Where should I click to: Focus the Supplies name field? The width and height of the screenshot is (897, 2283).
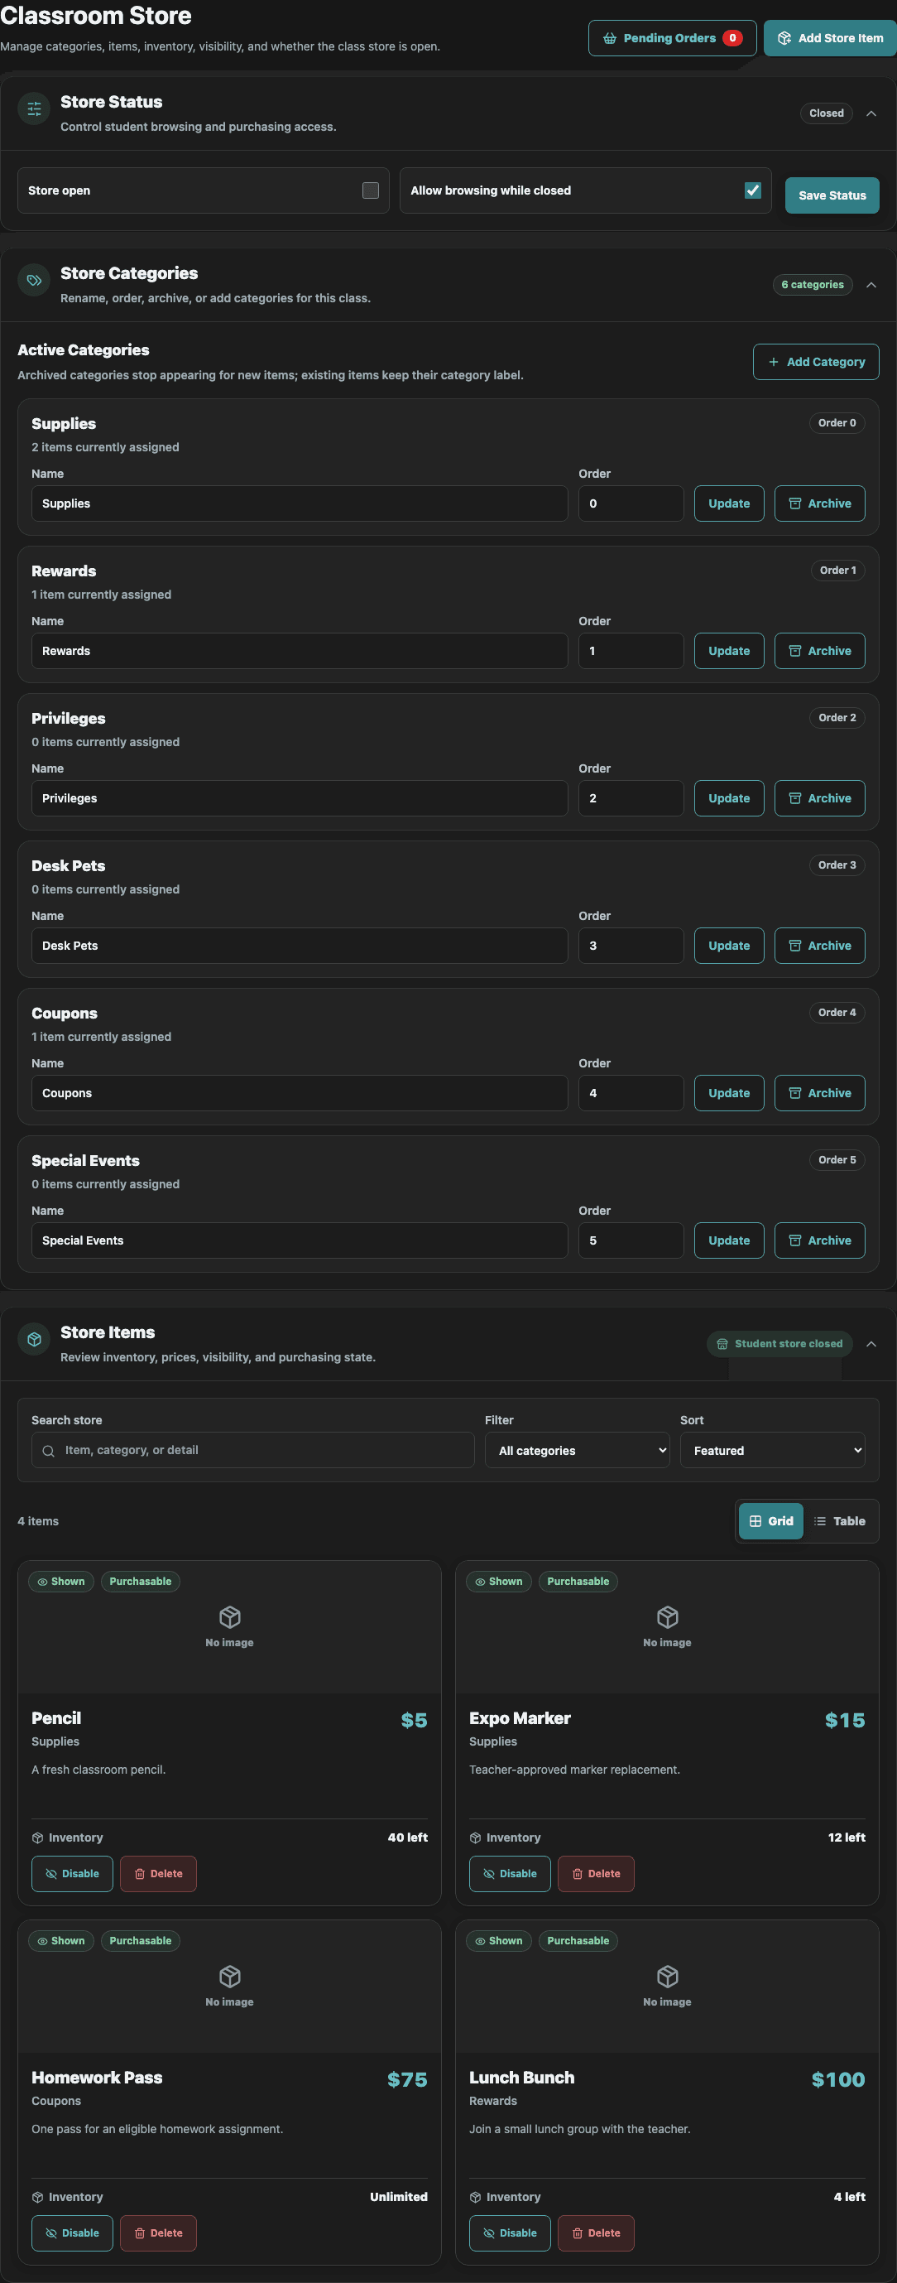click(300, 503)
